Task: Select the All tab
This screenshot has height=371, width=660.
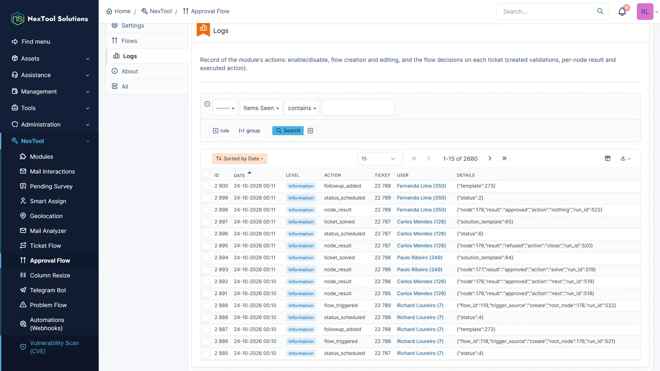Action: click(147, 87)
